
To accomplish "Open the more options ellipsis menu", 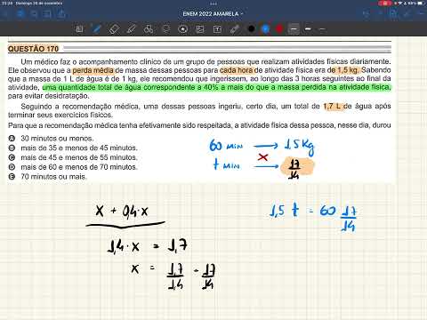I will pyautogui.click(x=421, y=13).
